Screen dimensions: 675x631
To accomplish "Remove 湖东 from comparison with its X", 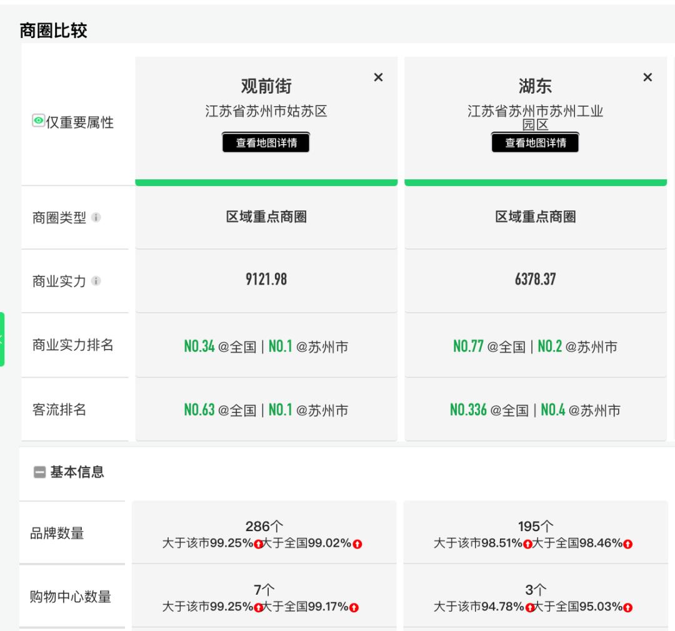I will [647, 77].
